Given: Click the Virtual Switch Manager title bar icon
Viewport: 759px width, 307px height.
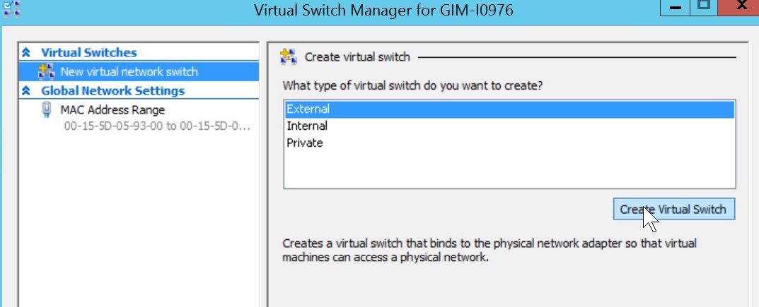Looking at the screenshot, I should 11,10.
